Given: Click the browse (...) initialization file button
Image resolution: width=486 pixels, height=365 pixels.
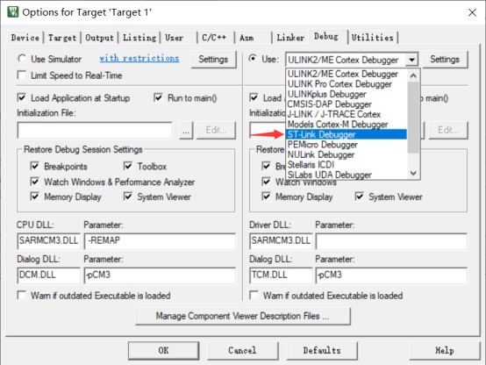Looking at the screenshot, I should click(186, 130).
